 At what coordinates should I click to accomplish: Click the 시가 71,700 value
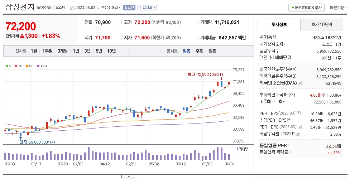[x=103, y=38]
